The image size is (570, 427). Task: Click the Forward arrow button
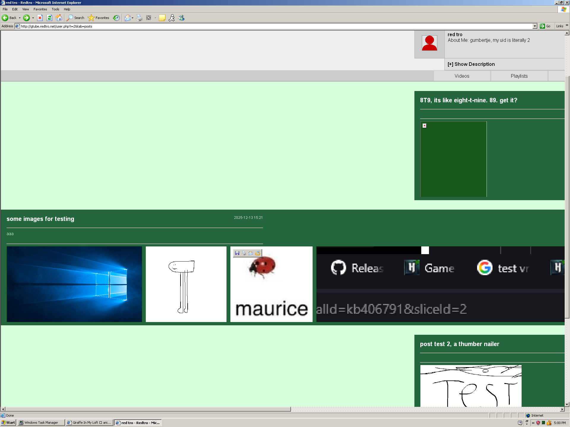[26, 18]
